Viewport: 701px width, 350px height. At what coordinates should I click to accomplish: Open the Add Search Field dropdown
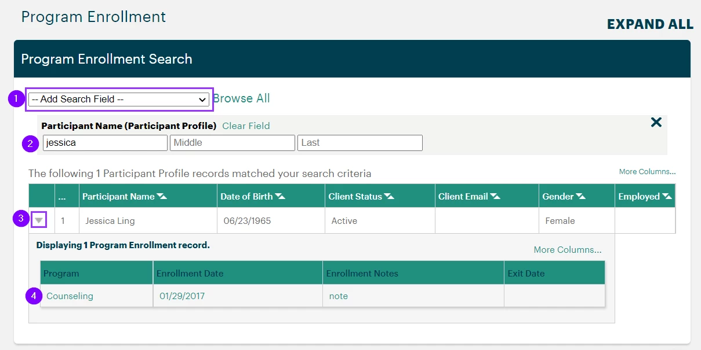coord(119,100)
